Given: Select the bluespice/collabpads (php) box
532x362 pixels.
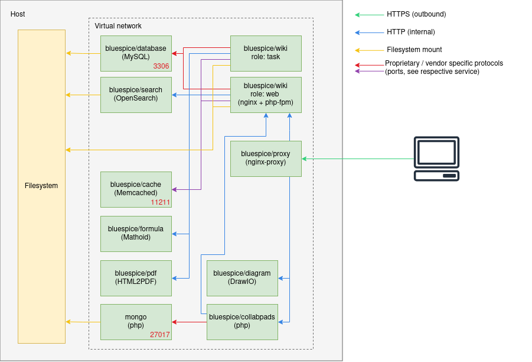Looking at the screenshot, I should point(242,322).
